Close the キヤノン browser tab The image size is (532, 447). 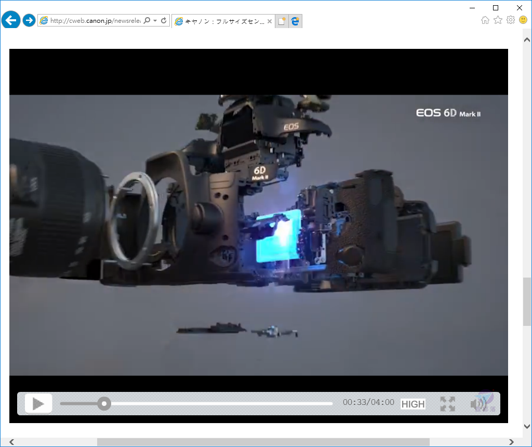tap(270, 21)
